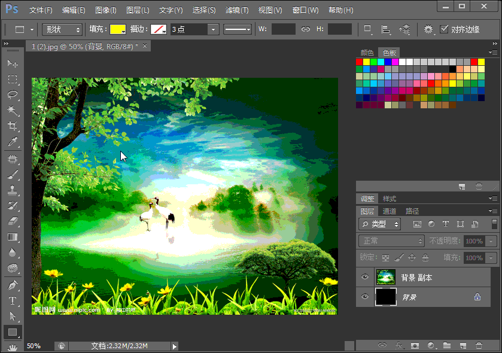Open the 滤镜(T) menu
The width and height of the screenshot is (502, 353).
(237, 10)
